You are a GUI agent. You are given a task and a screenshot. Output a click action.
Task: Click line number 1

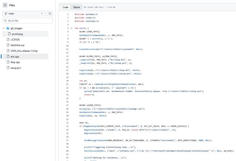[68, 14]
